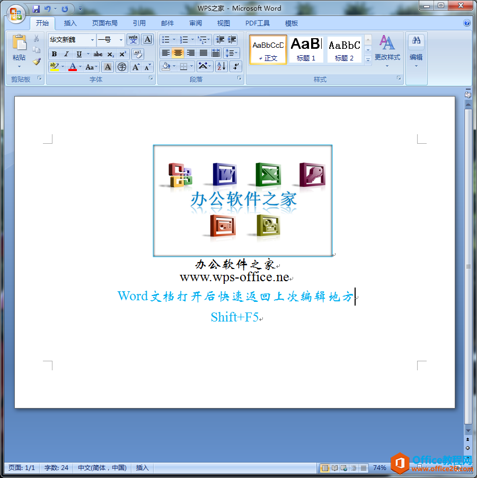Switch to 视图 tab

(x=223, y=23)
